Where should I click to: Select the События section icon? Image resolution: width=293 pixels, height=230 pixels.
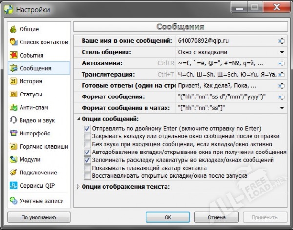[13, 55]
